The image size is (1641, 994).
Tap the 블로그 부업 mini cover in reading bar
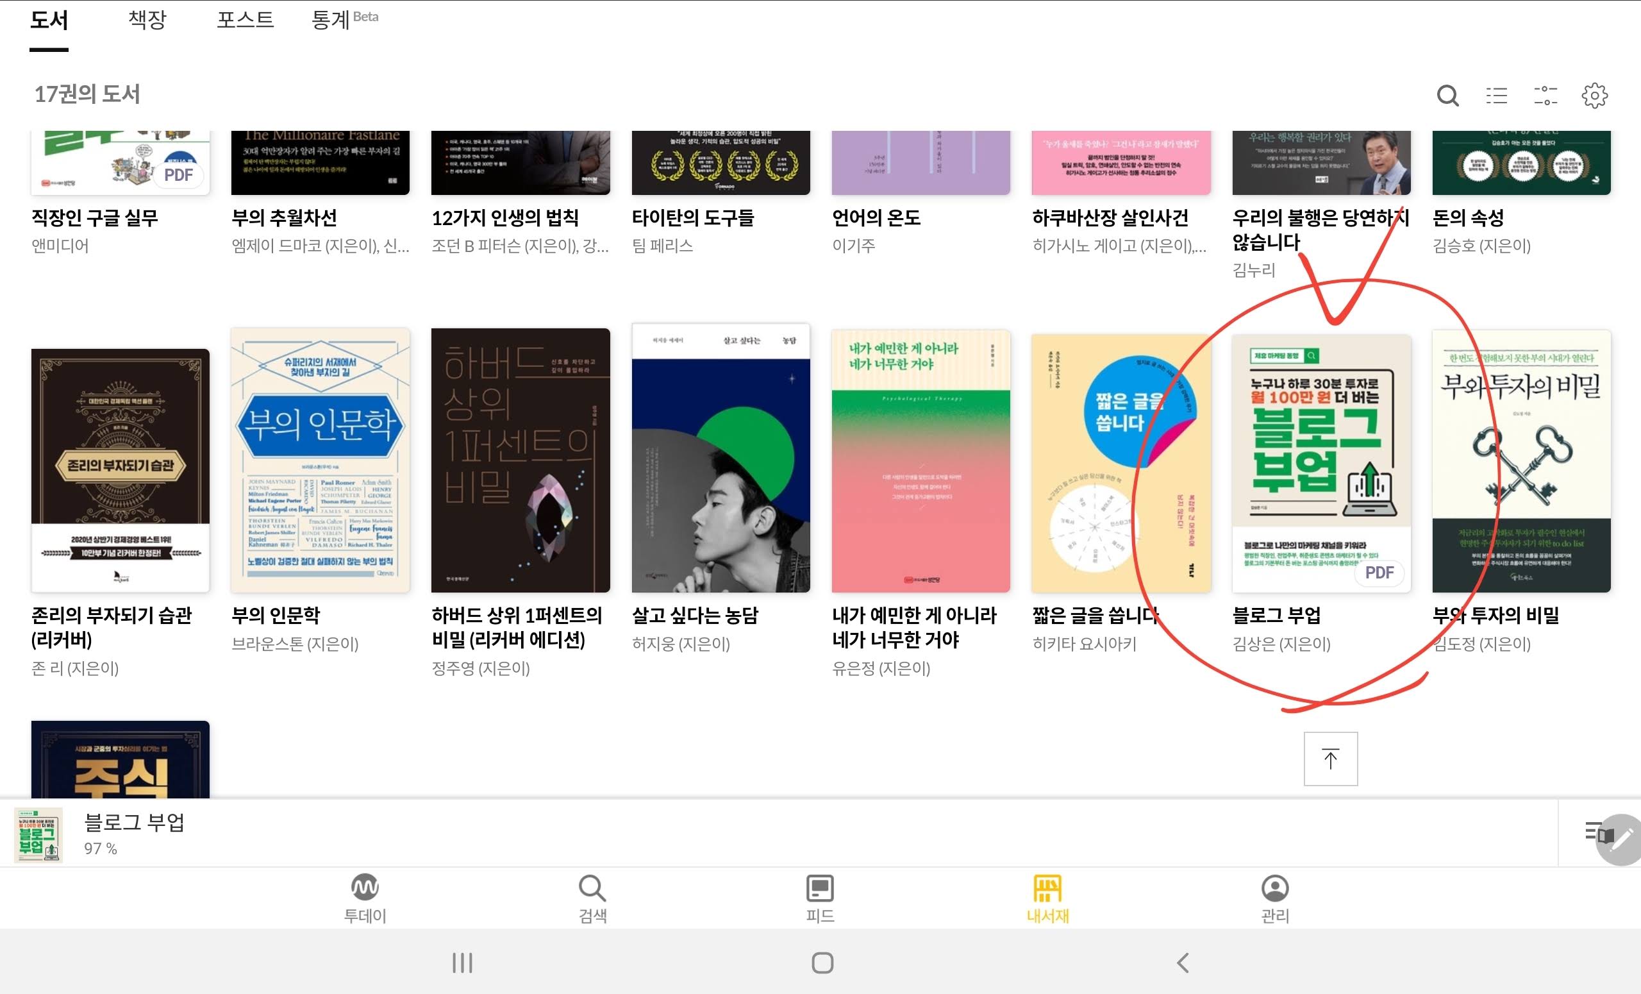38,835
